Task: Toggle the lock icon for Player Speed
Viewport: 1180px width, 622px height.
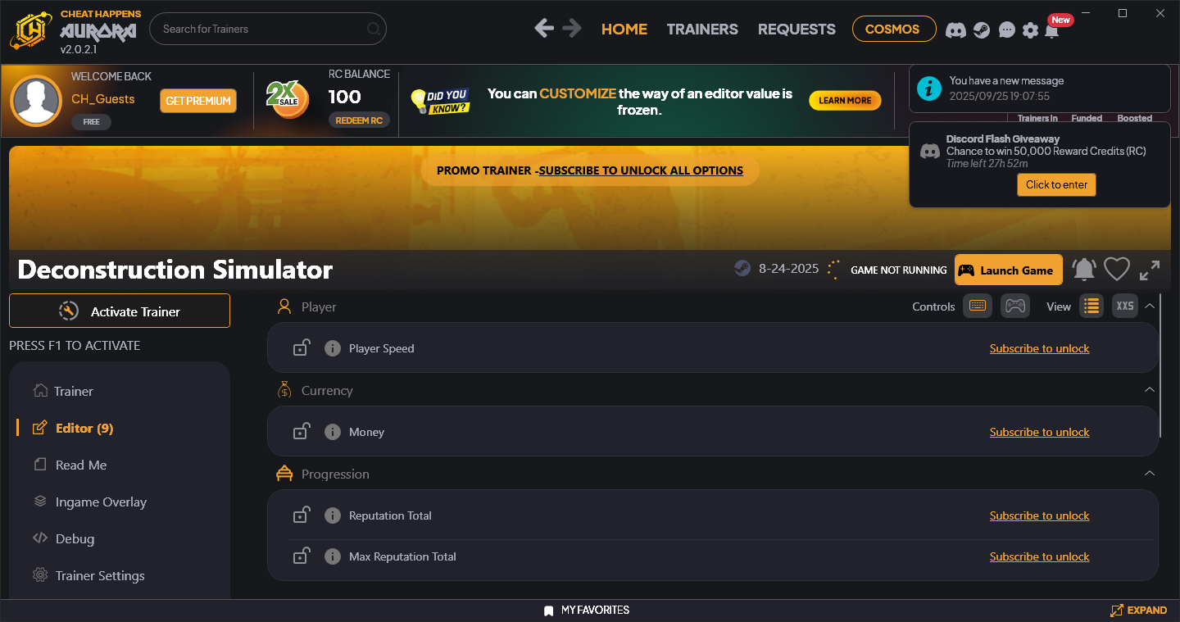Action: coord(302,347)
